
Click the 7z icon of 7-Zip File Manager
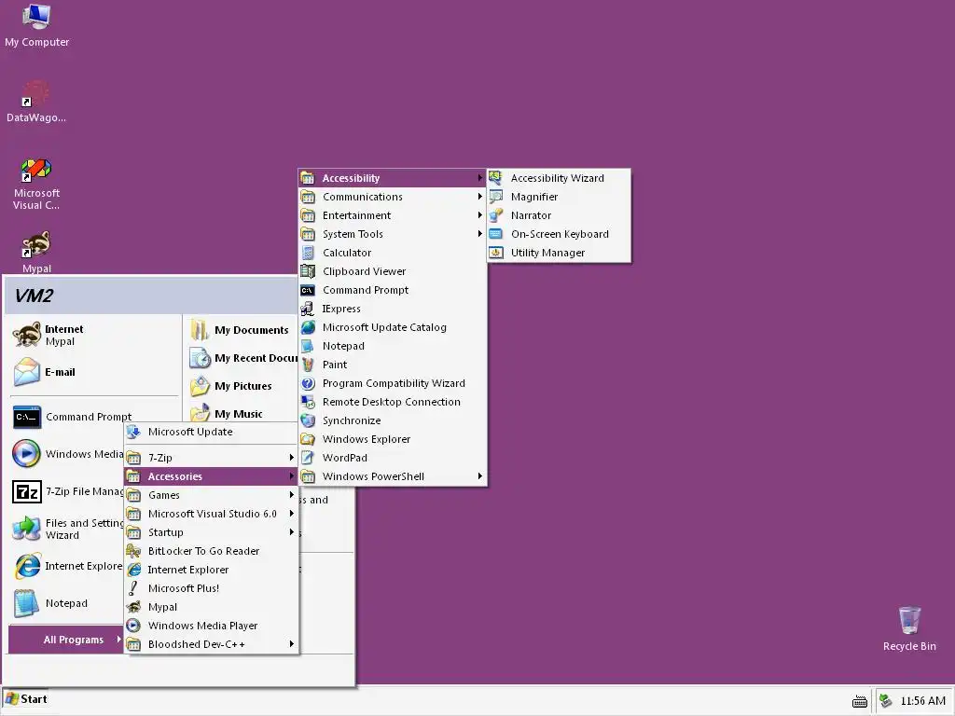point(27,491)
